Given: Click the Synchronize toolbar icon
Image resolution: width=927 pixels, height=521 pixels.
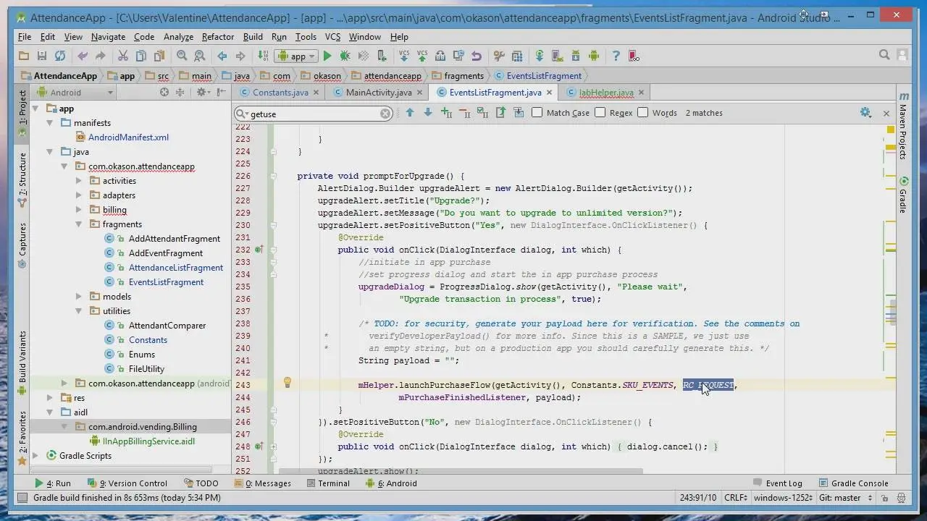Looking at the screenshot, I should [x=60, y=56].
